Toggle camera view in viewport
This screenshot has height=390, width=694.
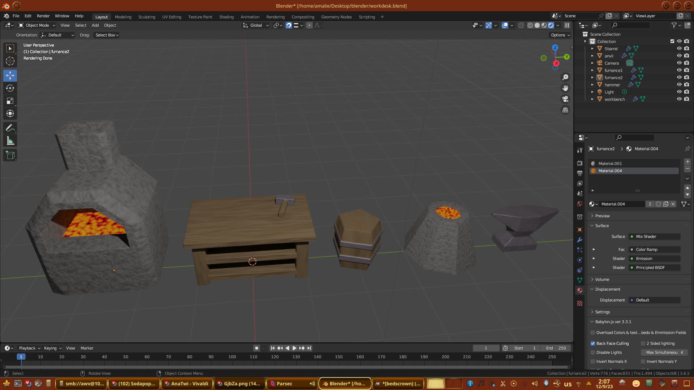click(565, 99)
